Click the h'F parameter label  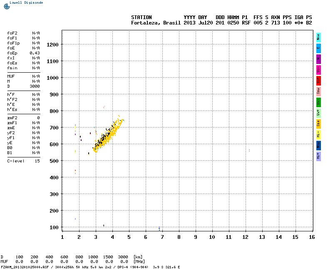(x=11, y=95)
